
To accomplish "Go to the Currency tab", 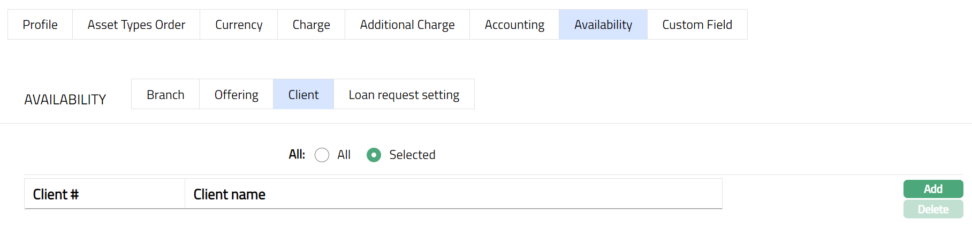I will [x=239, y=25].
